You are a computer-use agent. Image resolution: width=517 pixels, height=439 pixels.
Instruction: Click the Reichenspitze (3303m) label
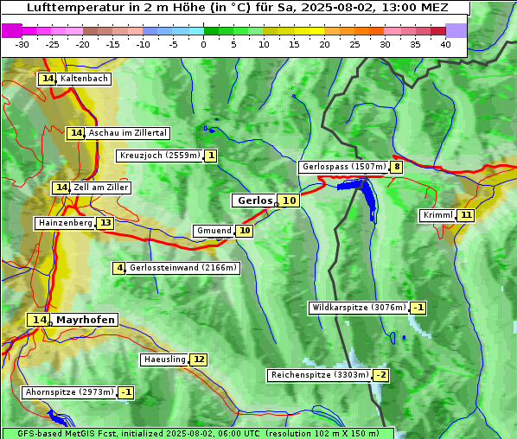(320, 375)
